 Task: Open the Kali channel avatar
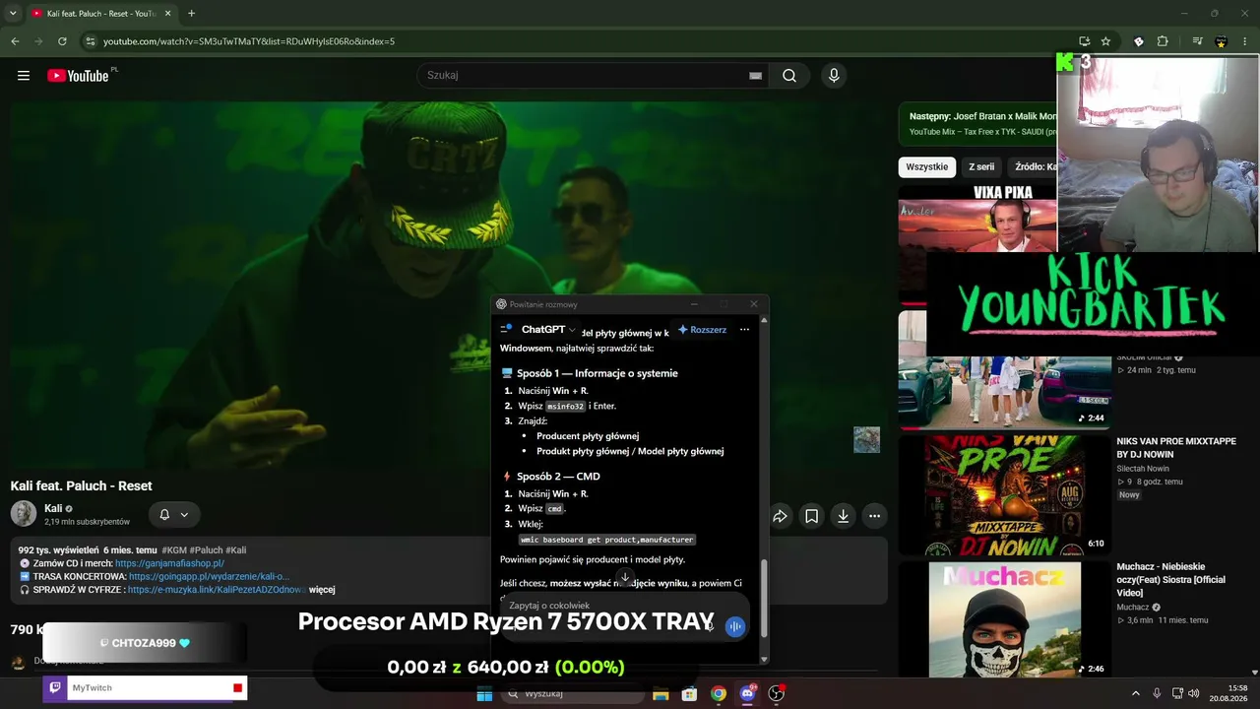click(24, 514)
